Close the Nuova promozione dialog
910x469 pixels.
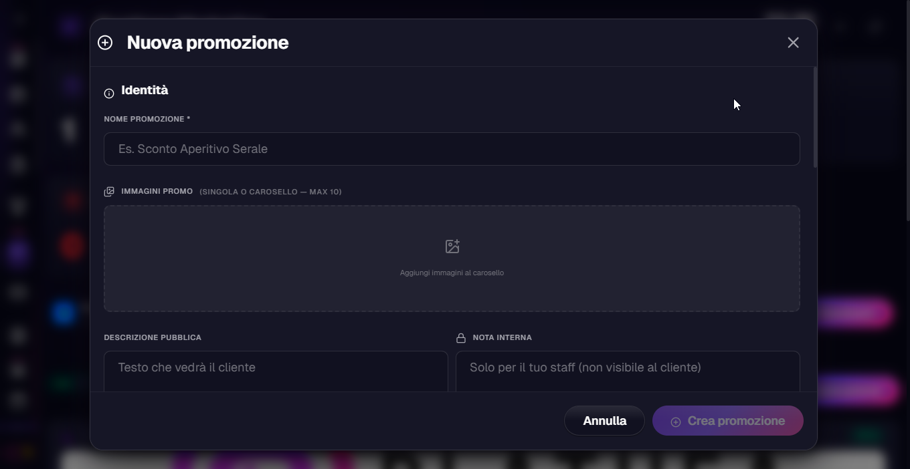793,43
